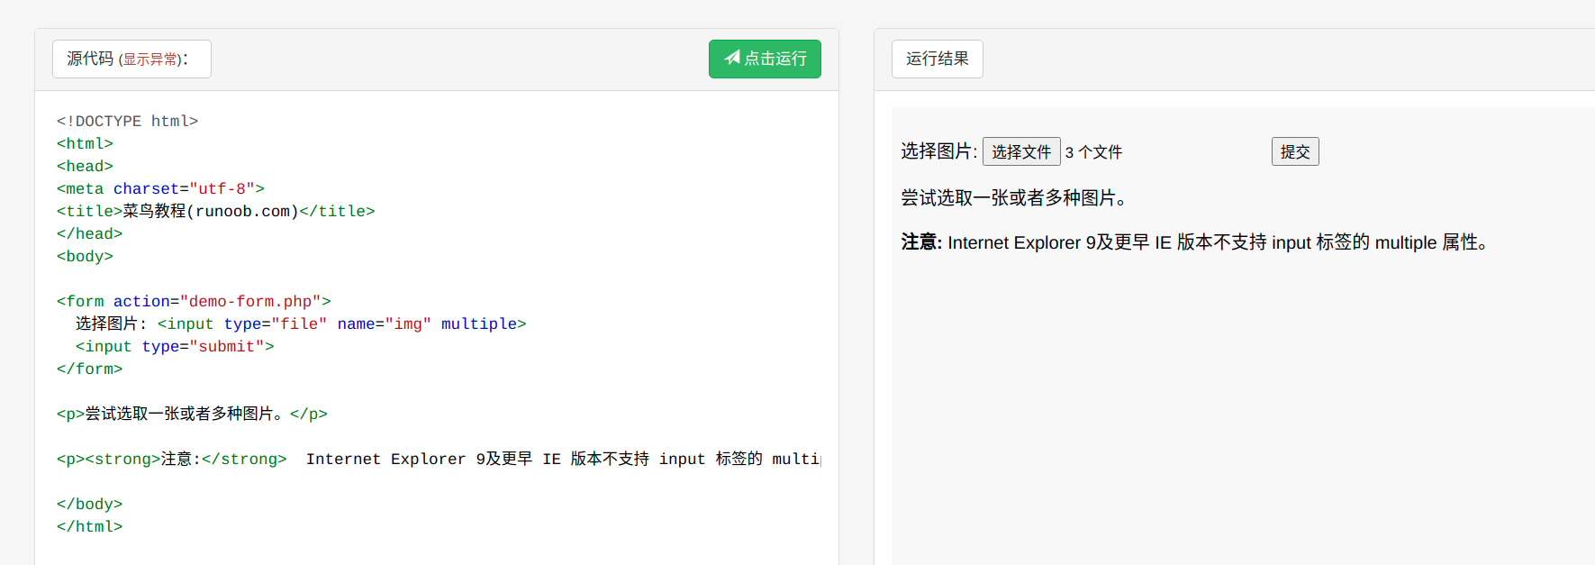This screenshot has height=565, width=1595.
Task: Click the 3 个文件 file count label
Action: click(1093, 152)
